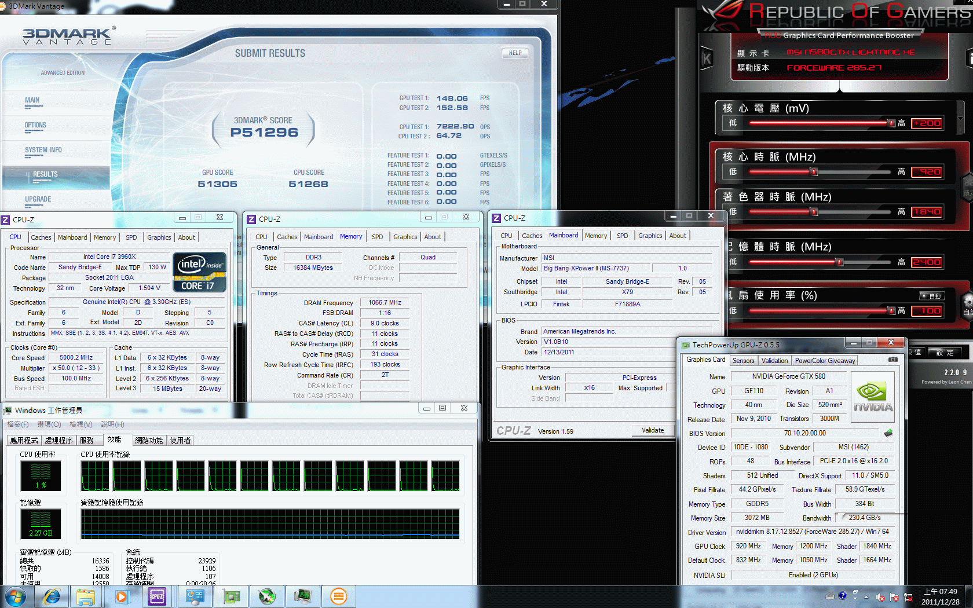The height and width of the screenshot is (608, 973).
Task: Open the Windows Start menu orb
Action: 16,596
